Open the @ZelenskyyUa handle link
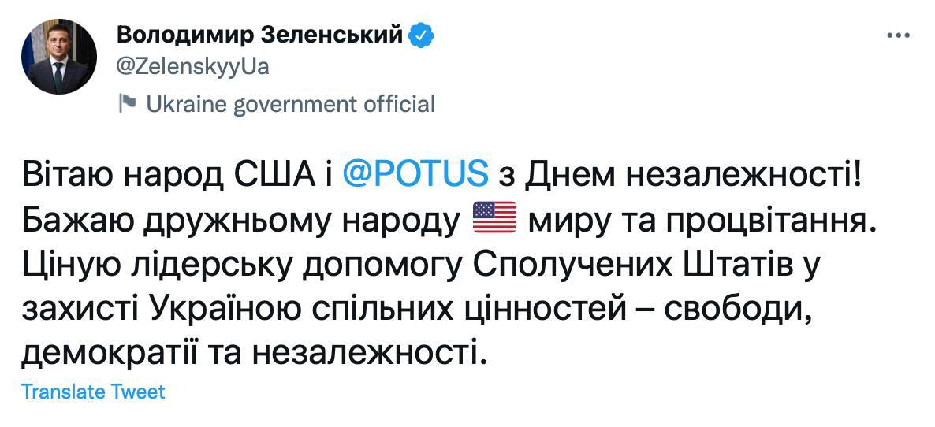935x427 pixels. [192, 67]
